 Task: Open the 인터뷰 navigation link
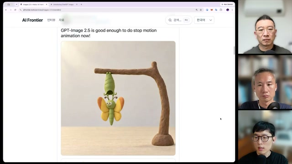coord(51,20)
